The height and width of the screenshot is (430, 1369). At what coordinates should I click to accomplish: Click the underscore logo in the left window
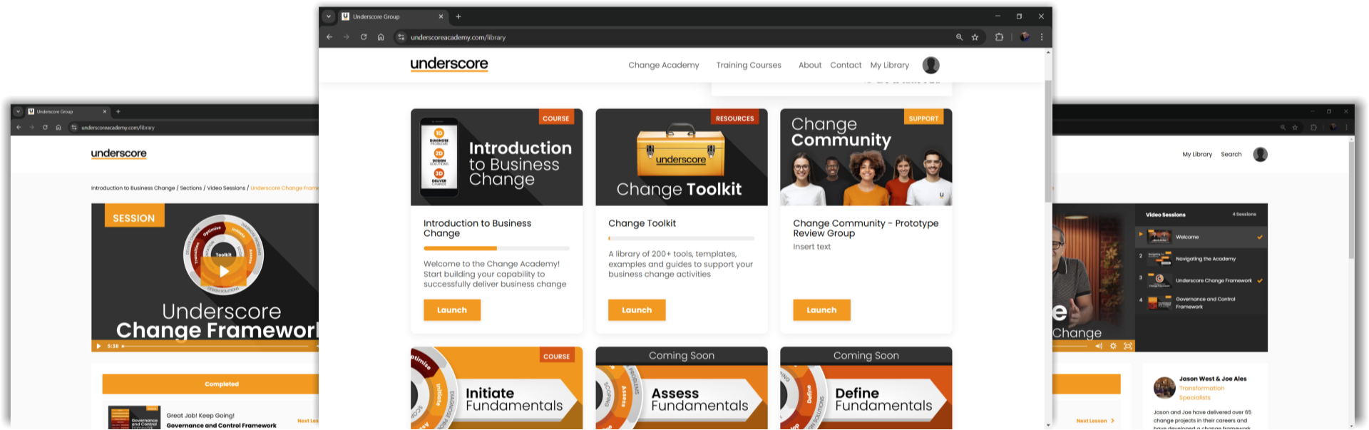(x=118, y=153)
